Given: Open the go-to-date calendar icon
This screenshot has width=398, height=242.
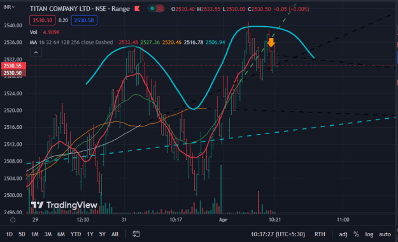Looking at the screenshot, I should pos(136,234).
